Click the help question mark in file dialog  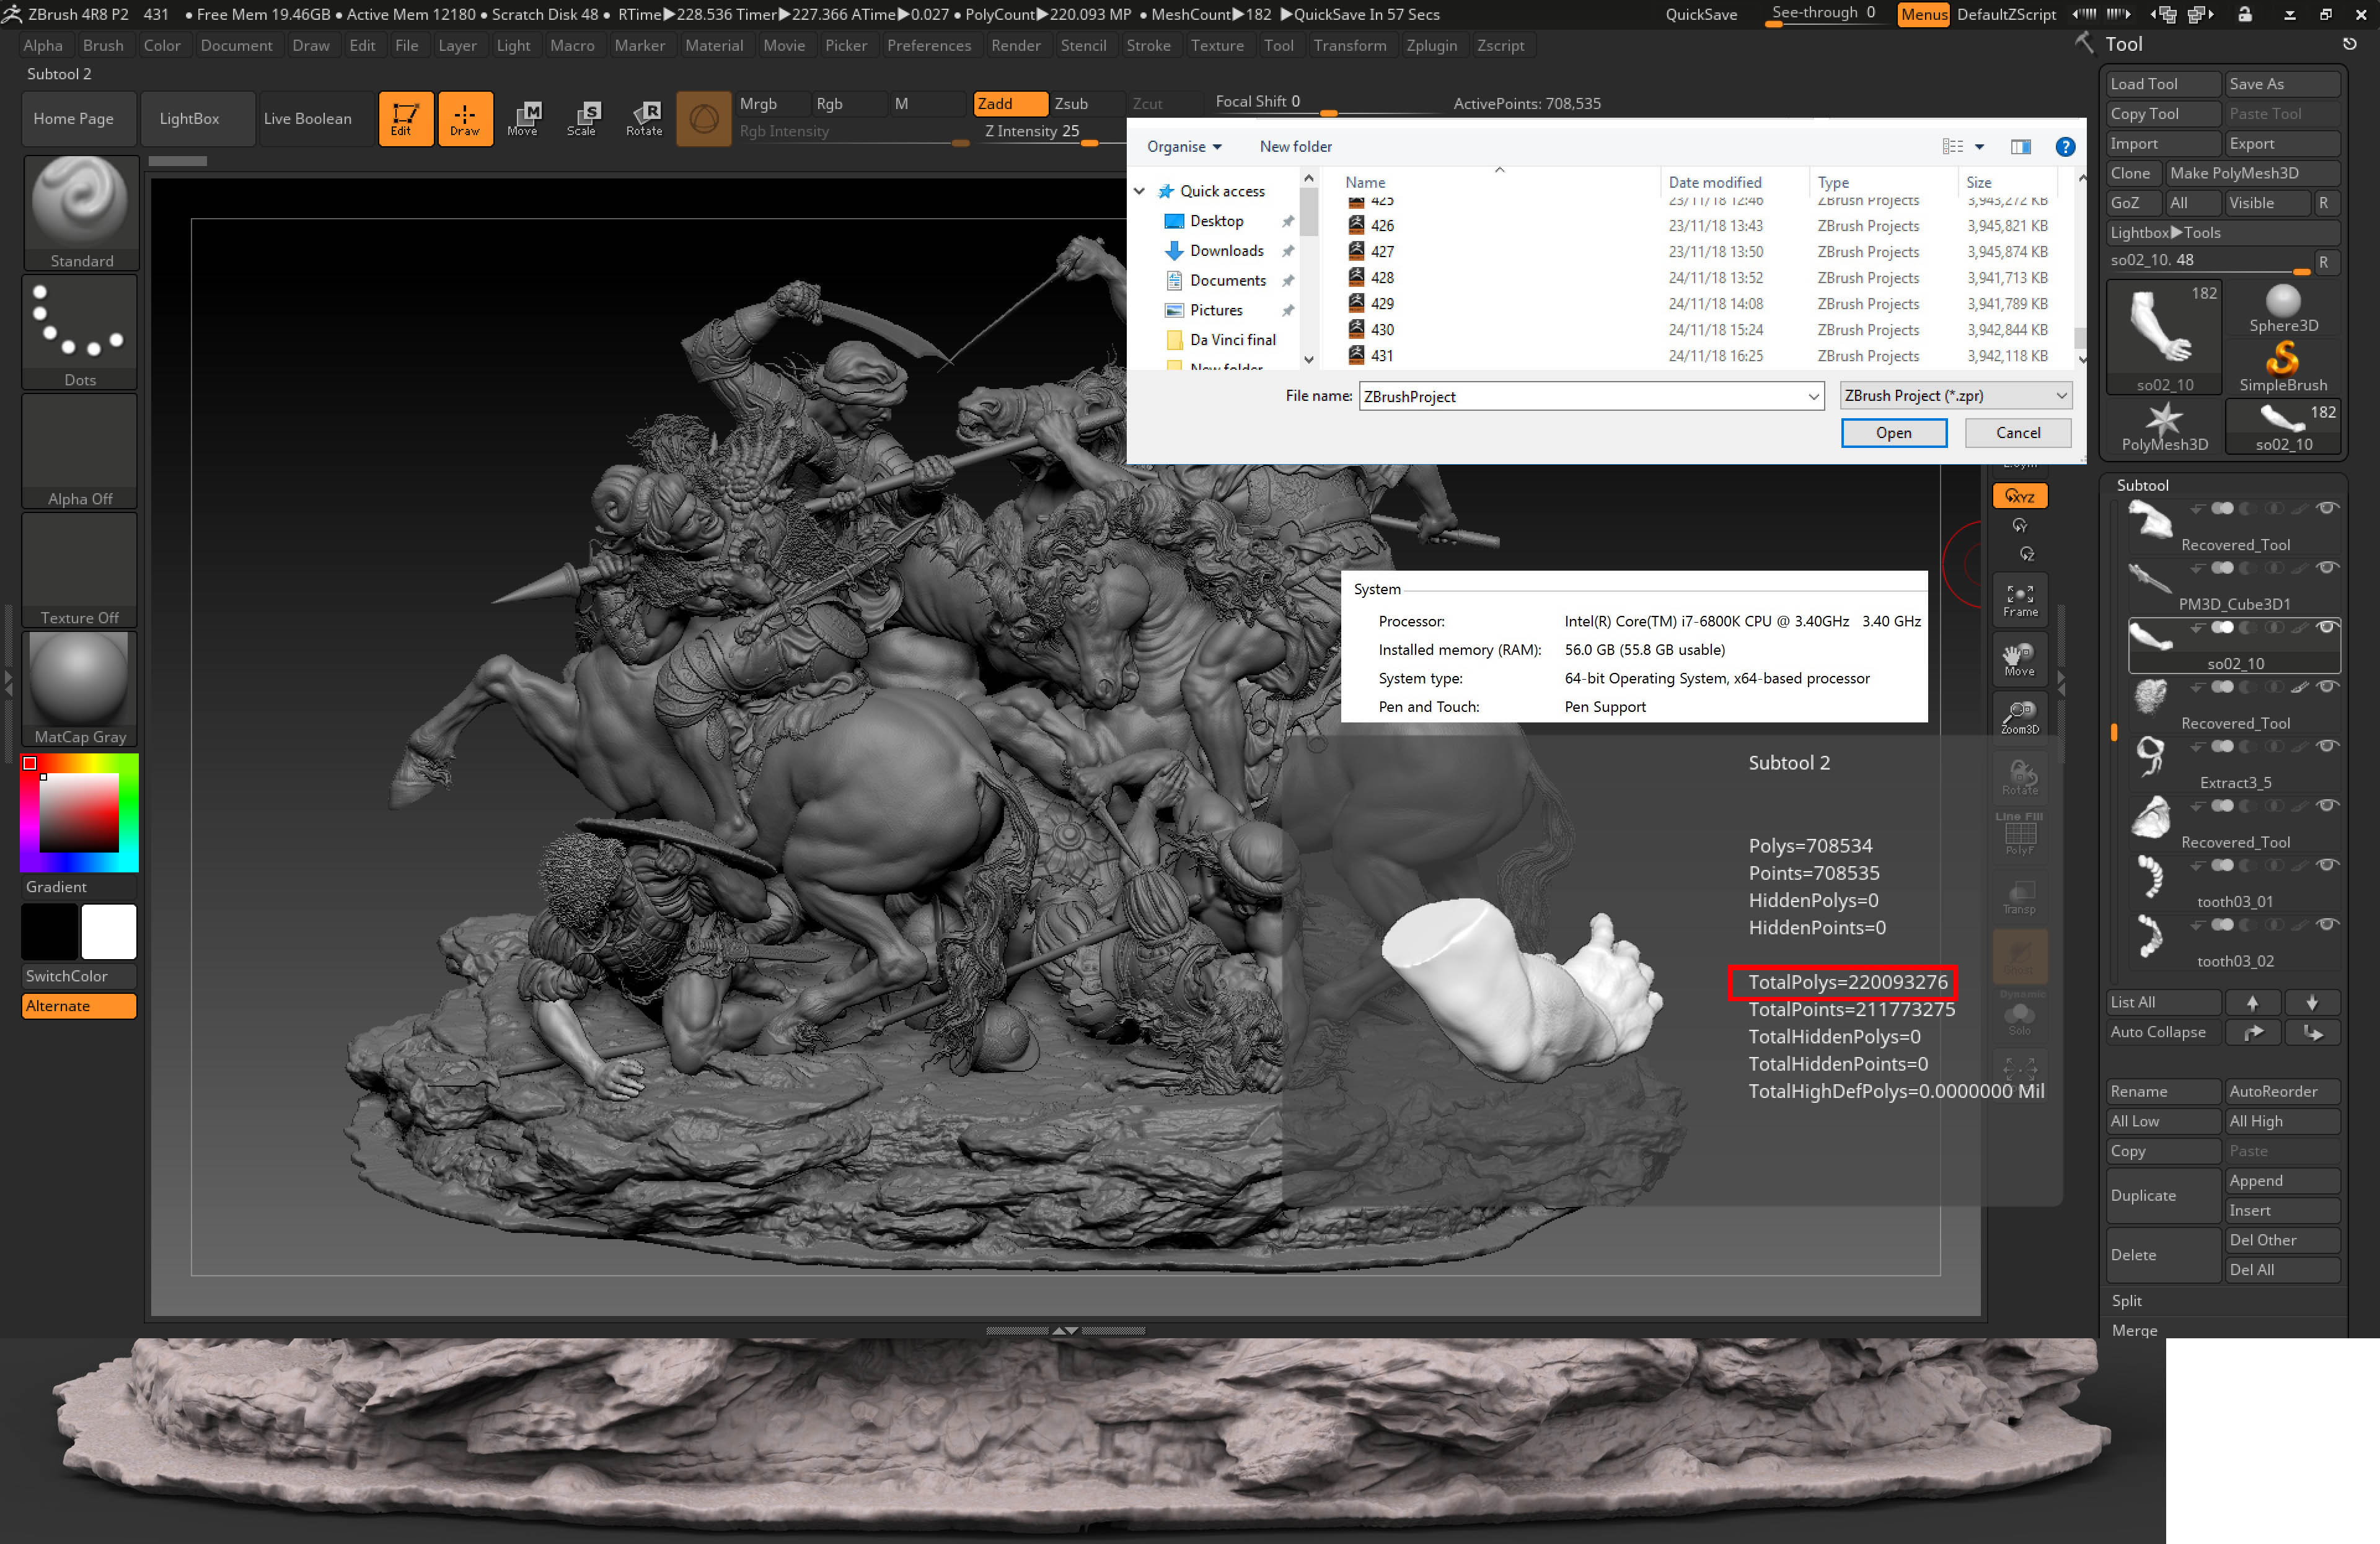(2064, 147)
